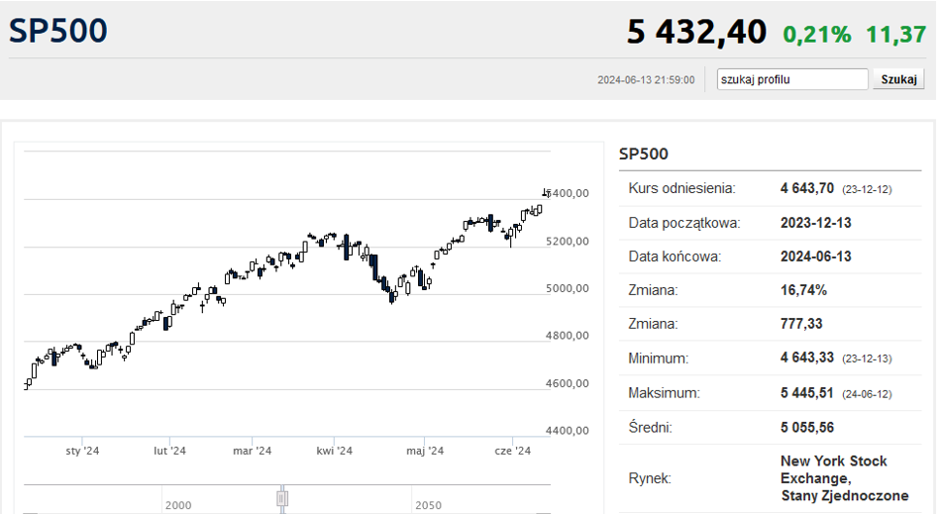This screenshot has height=514, width=939.
Task: Click the Kurs odniesienia value 4 643,70
Action: coord(806,189)
